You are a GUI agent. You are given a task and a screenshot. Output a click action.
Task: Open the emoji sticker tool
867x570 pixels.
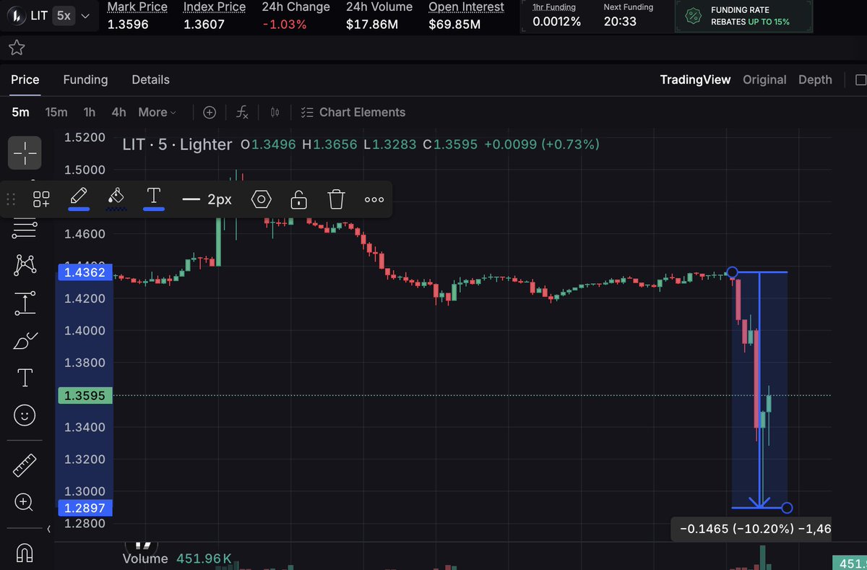[25, 415]
